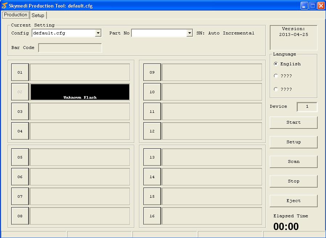Click the 00:00 elapsed time readout
The image size is (326, 238).
click(x=286, y=226)
